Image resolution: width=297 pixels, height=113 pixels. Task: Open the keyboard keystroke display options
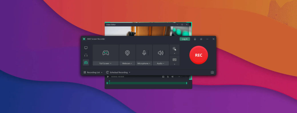coord(174,61)
